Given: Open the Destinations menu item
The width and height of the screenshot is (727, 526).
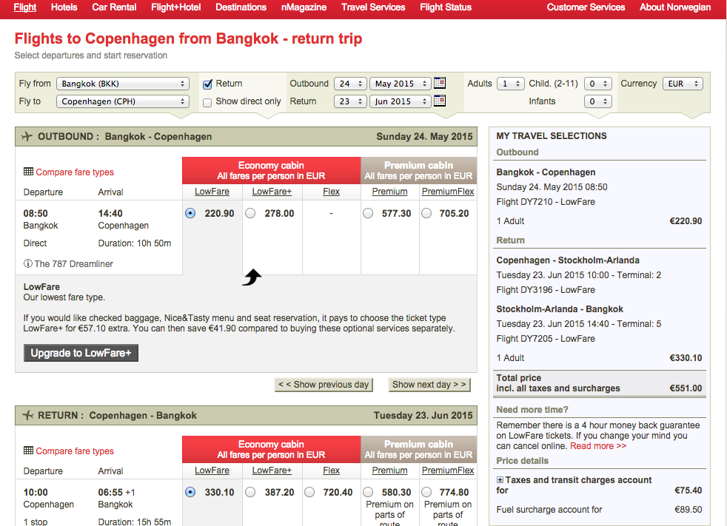Looking at the screenshot, I should pos(241,7).
